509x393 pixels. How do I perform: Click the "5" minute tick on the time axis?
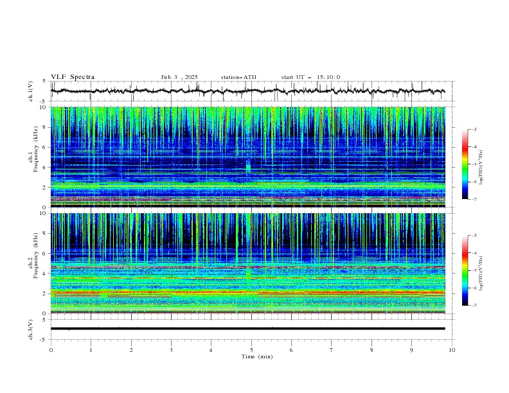tap(251, 350)
